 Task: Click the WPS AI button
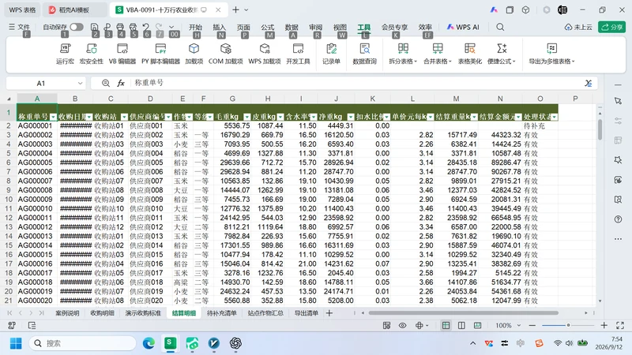point(463,27)
